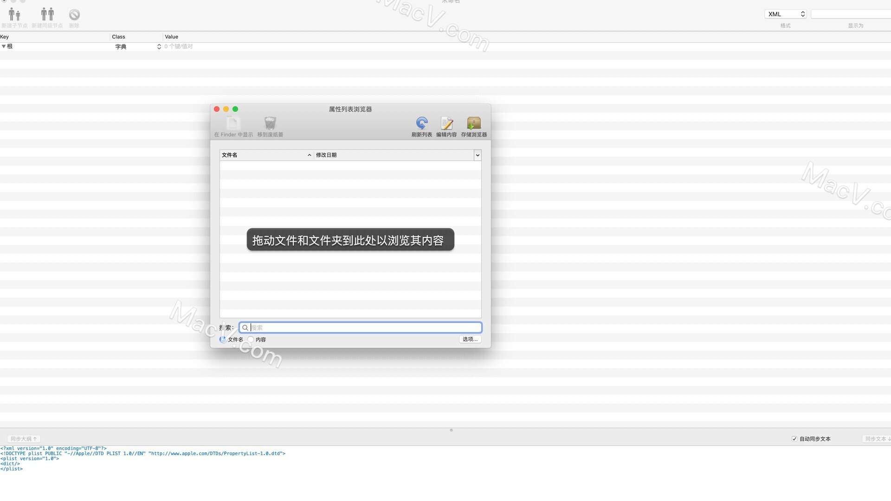Click the 0 个键/值对 value cell
891x501 pixels.
(179, 46)
